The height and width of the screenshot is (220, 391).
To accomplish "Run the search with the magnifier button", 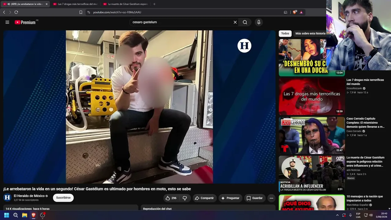I will point(245,22).
